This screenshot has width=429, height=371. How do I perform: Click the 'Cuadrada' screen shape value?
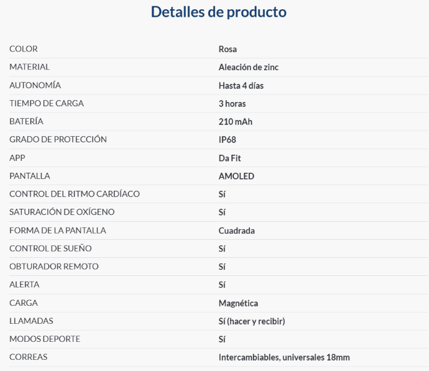237,231
